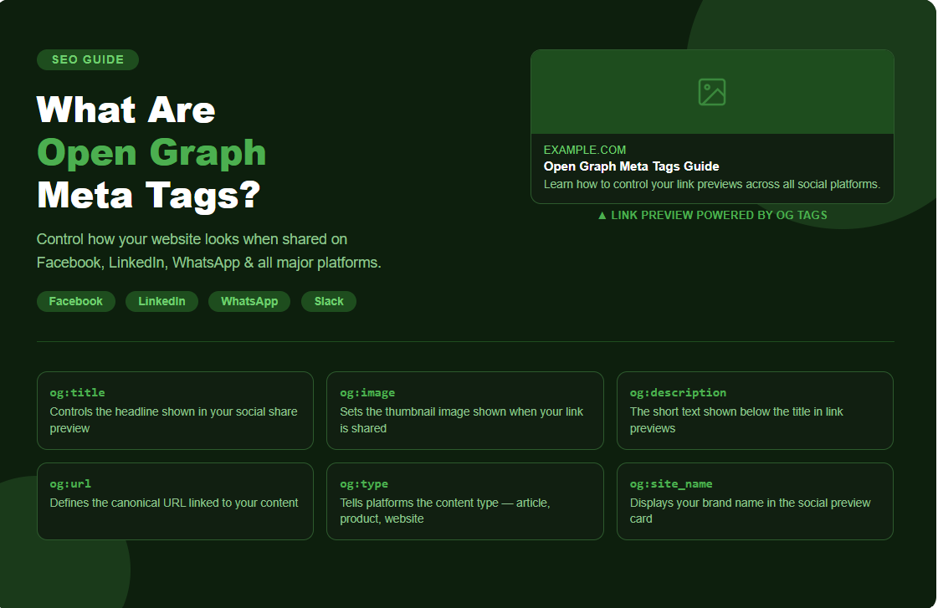Toggle the Facebook platform pill
The image size is (938, 608).
[76, 301]
